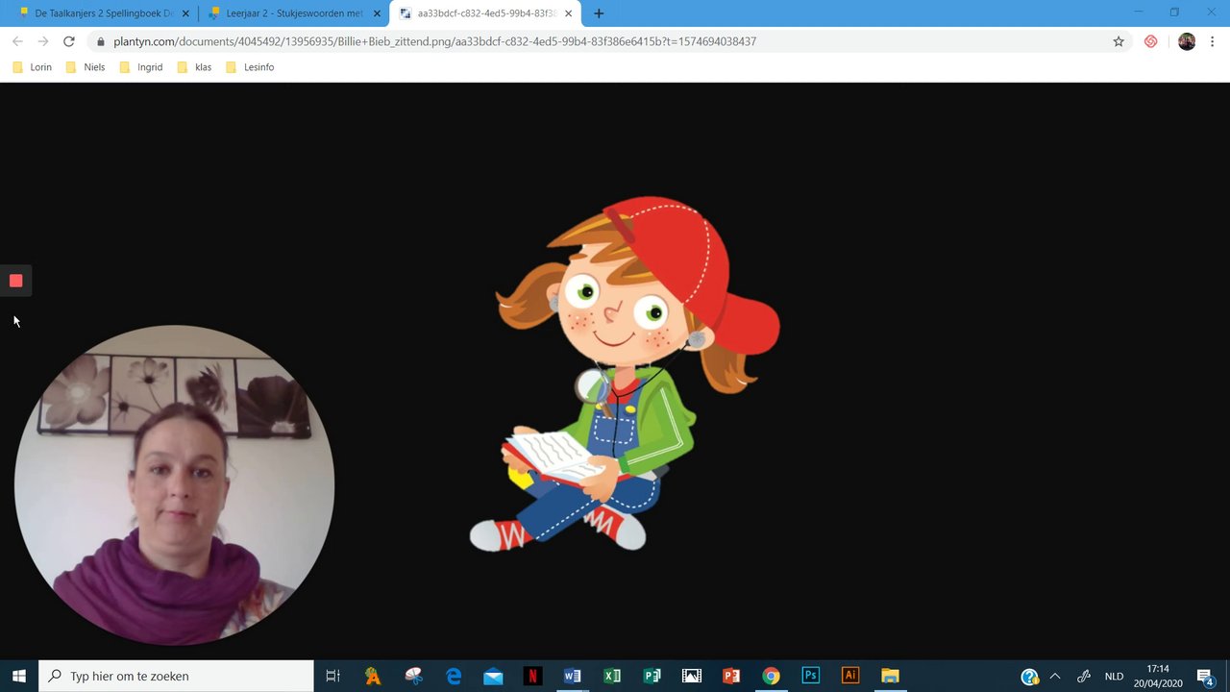Stop the screen recording with the red square

15,281
